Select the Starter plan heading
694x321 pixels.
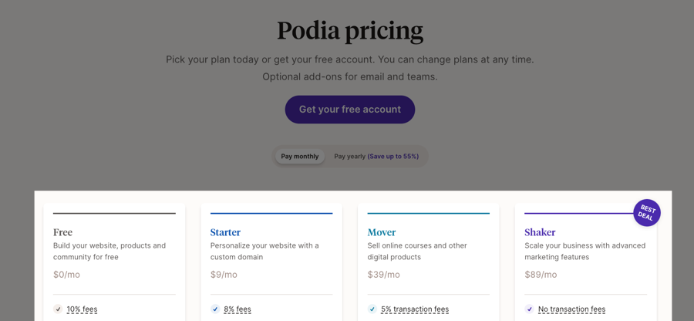pos(225,232)
